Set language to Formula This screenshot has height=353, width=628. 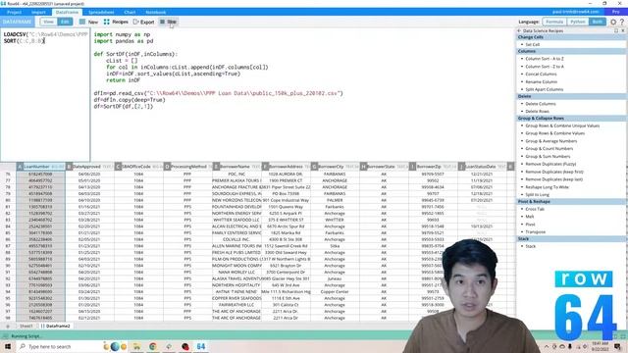554,22
